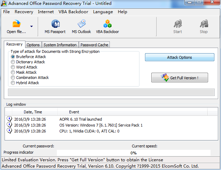This screenshot has width=221, height=170.
Task: Enable Hybrid Attack radio button
Action: click(x=13, y=83)
